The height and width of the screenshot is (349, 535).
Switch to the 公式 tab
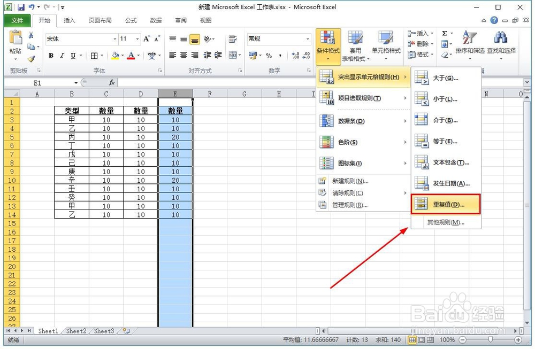[x=131, y=20]
